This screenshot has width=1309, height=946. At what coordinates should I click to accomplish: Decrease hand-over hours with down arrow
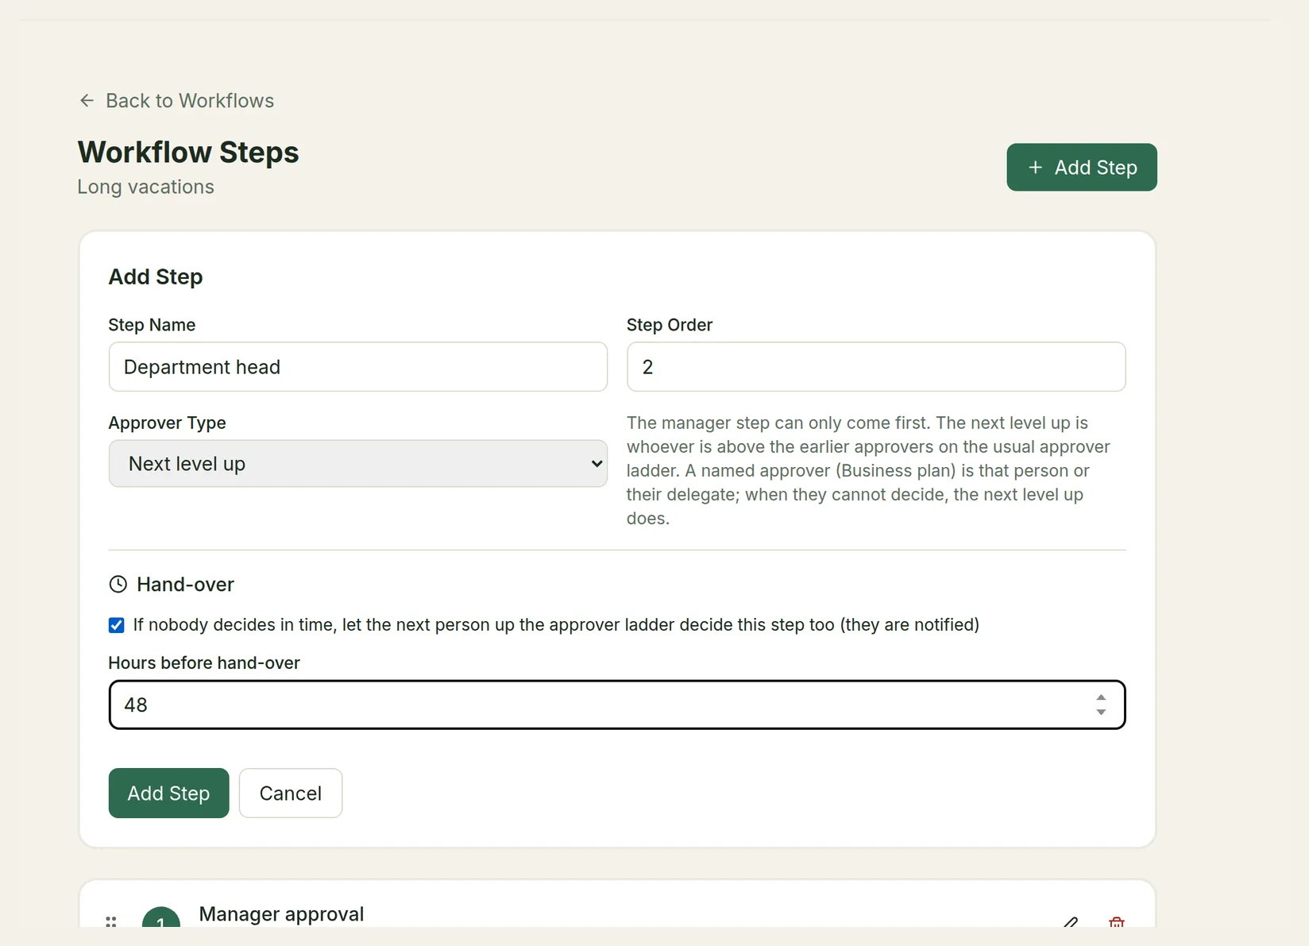(1101, 712)
